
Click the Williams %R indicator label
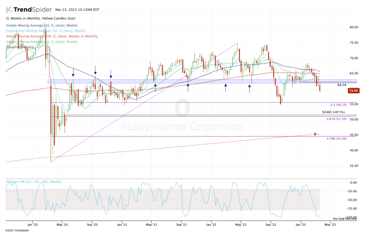pos(33,181)
